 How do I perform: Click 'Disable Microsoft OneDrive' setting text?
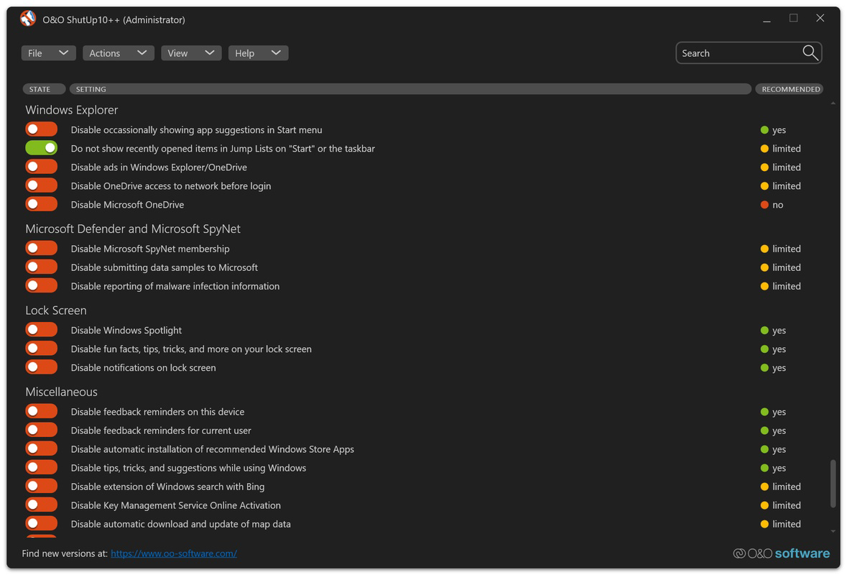[127, 205]
